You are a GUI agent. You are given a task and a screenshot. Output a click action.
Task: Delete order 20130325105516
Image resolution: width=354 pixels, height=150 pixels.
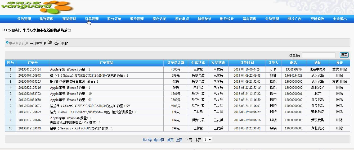pos(339,88)
